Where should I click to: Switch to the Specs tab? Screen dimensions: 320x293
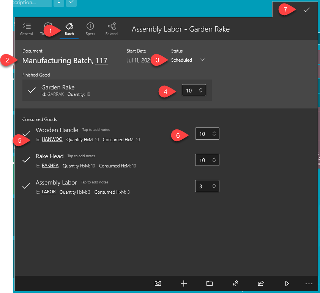90,29
